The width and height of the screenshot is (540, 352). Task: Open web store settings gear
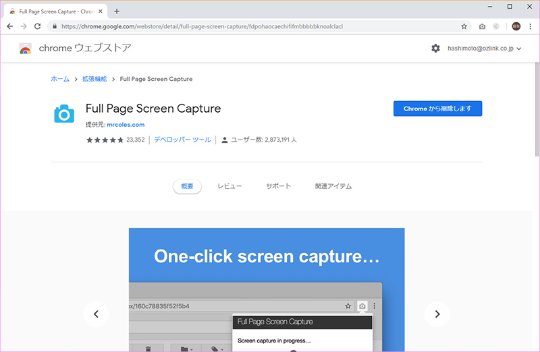tap(435, 48)
